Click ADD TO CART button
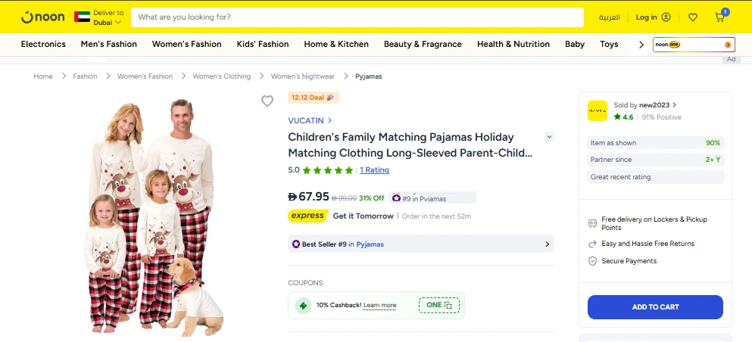Viewport: 752px width, 342px height. click(655, 306)
